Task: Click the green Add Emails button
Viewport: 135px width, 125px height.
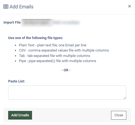Action: [x=20, y=115]
